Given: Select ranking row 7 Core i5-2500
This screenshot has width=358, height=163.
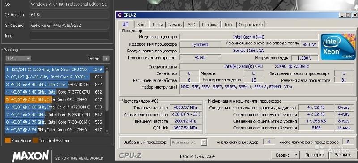Looking at the screenshot, I should coord(55,115).
